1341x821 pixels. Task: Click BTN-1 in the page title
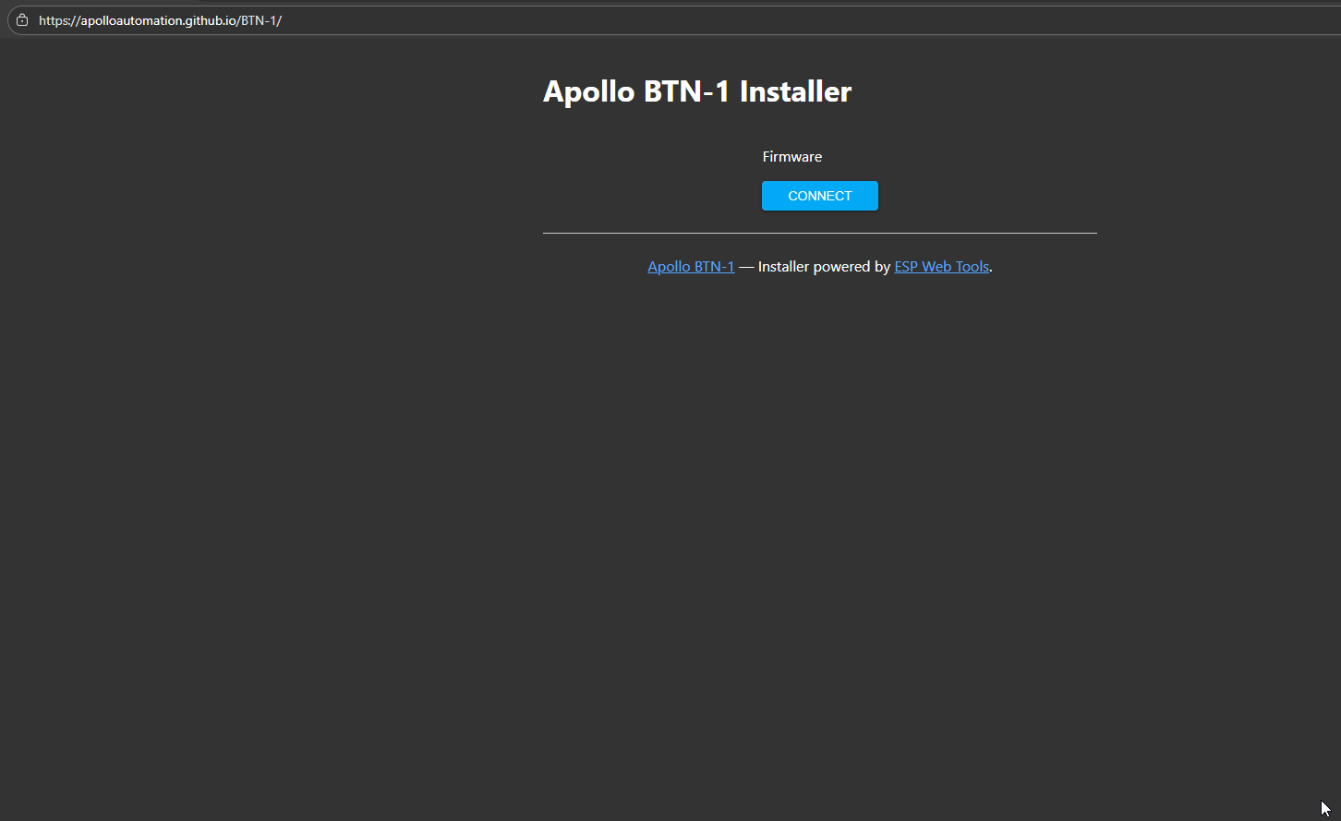pos(686,91)
